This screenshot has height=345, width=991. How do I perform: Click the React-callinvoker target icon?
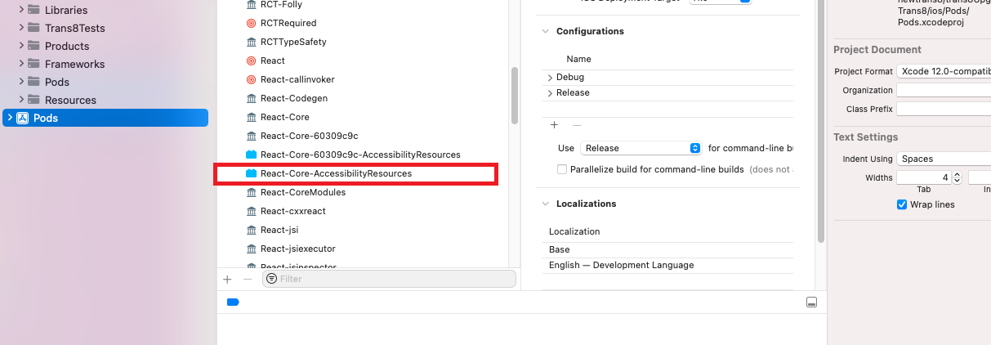252,79
